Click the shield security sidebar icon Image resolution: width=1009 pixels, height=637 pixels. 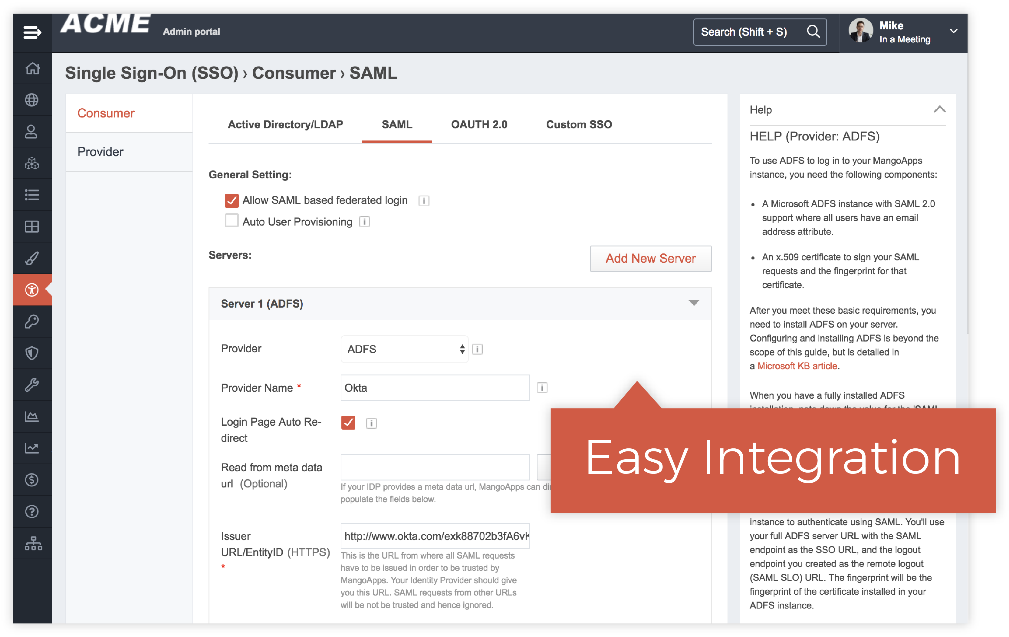coord(32,353)
